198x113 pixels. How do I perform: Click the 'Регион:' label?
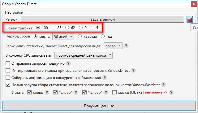point(12,20)
